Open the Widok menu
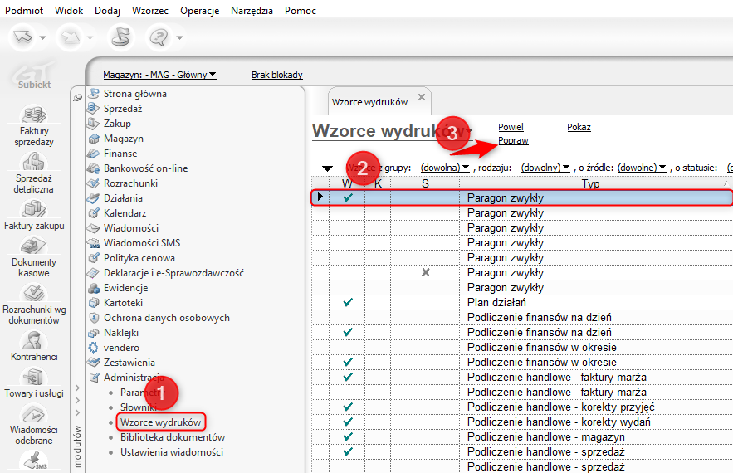 69,10
